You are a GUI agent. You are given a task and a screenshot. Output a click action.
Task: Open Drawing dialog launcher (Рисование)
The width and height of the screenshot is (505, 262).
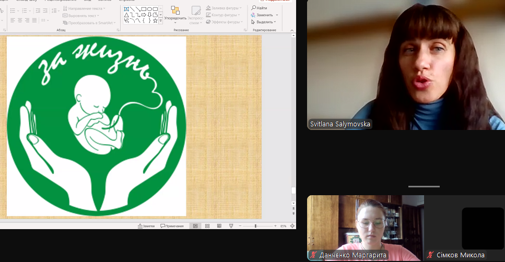[x=245, y=30]
